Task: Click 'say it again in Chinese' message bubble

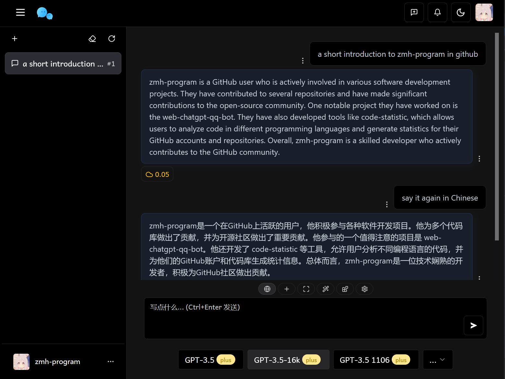Action: pos(440,197)
